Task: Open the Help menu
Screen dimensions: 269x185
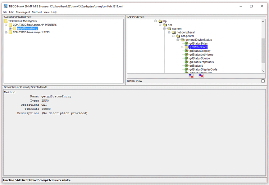Action: tap(54, 12)
